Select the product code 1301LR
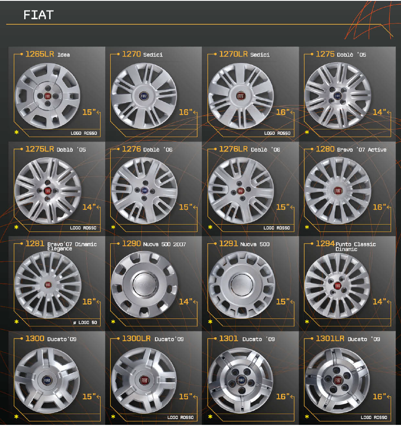401x427 pixels. pos(330,338)
